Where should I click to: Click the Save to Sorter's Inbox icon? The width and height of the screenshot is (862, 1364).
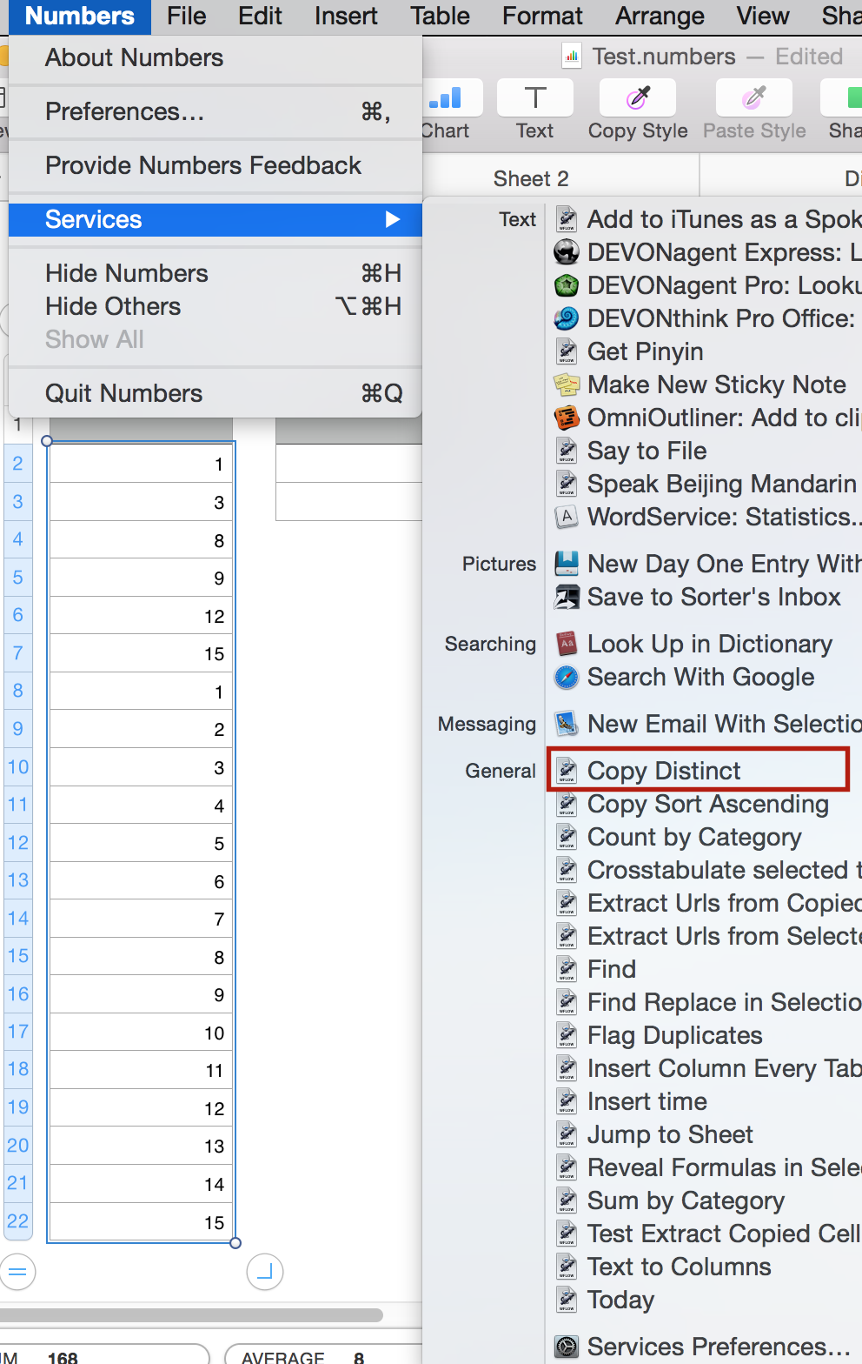[567, 597]
